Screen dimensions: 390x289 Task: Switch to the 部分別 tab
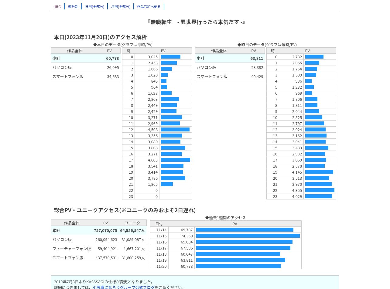click(73, 6)
